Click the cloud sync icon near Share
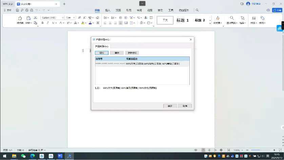284x160 pixels. pos(268,10)
